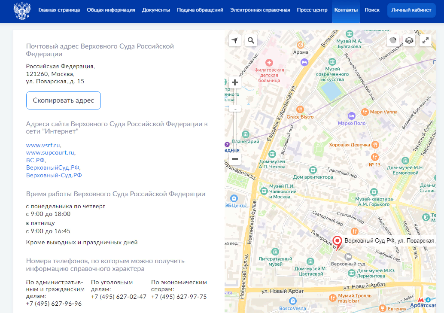Open the www.supcourt.ru link

click(50, 152)
